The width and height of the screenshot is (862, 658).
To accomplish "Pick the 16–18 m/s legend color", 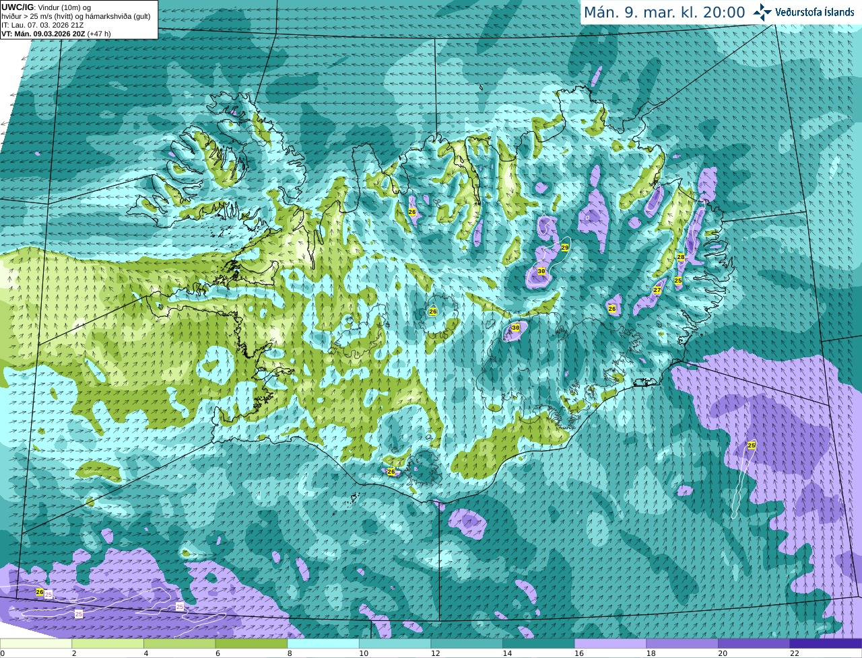I will (x=610, y=643).
